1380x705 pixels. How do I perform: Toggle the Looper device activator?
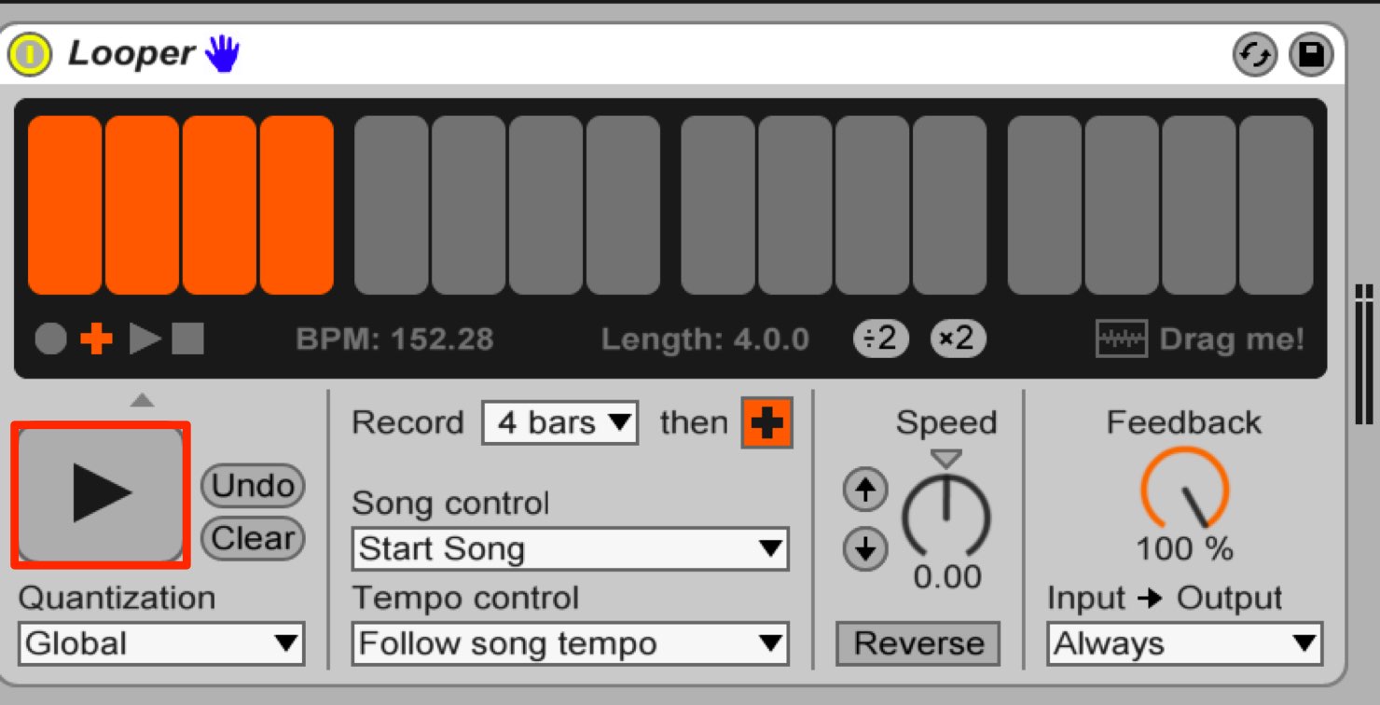pos(30,55)
